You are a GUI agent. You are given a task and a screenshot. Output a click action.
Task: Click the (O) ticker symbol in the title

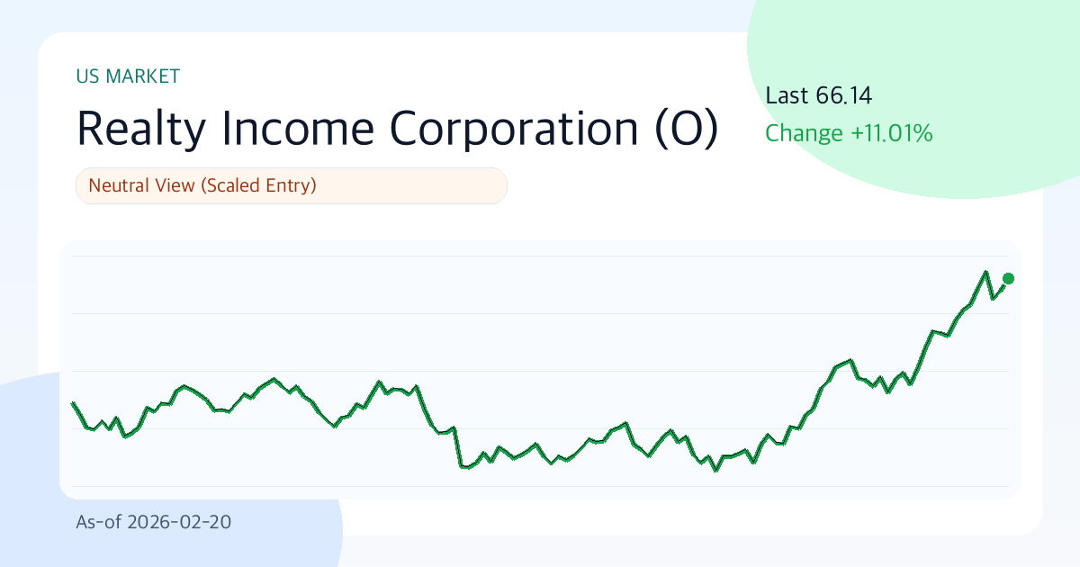[x=684, y=129]
